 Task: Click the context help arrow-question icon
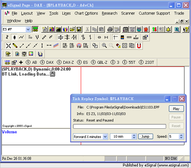186,30
